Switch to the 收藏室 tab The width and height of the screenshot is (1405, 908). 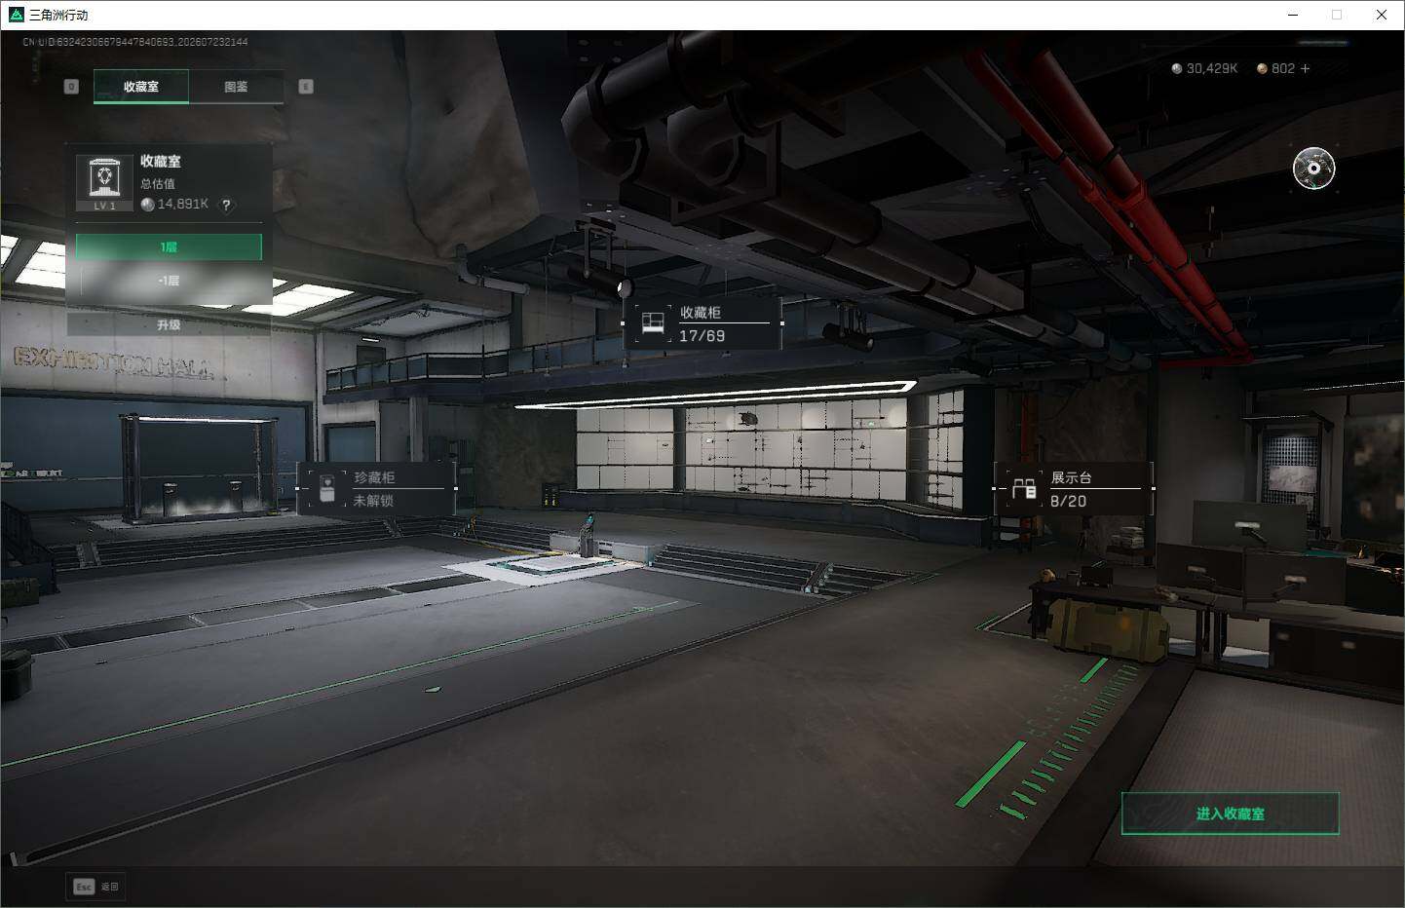coord(141,87)
